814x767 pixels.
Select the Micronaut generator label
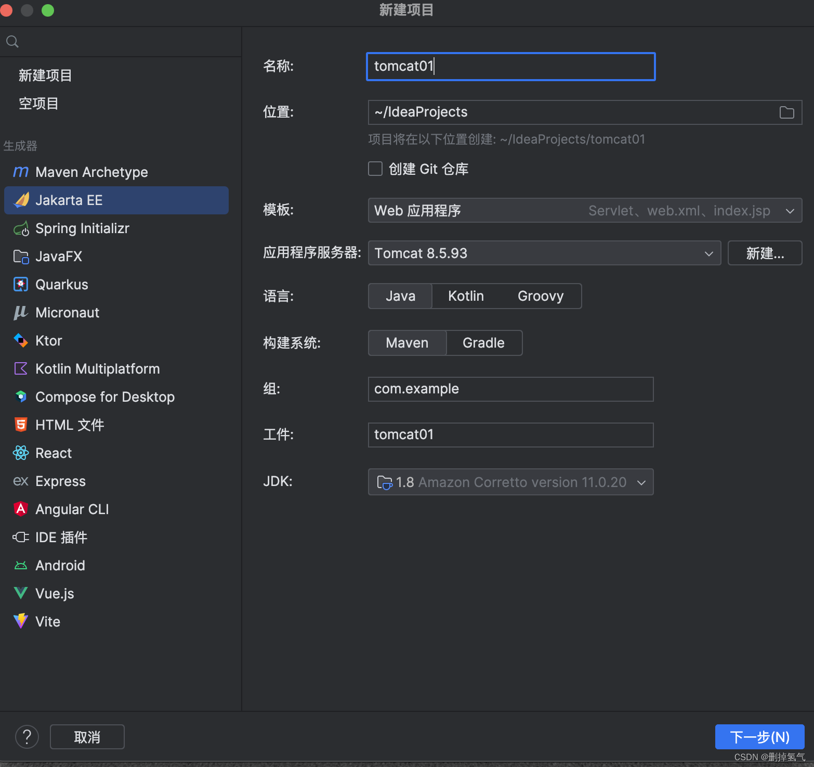click(67, 313)
